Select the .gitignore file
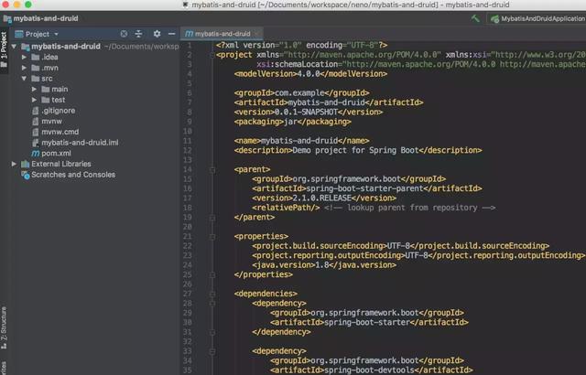Screen dimensions: 586x375 (59, 111)
